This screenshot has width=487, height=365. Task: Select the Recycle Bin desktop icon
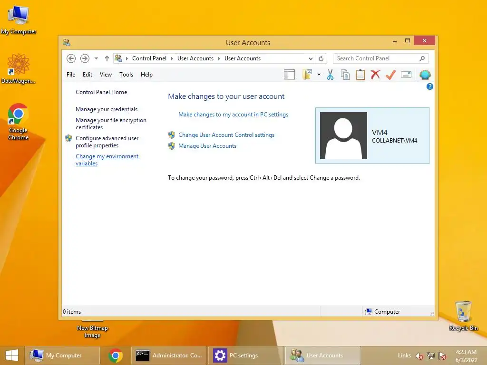[463, 316]
